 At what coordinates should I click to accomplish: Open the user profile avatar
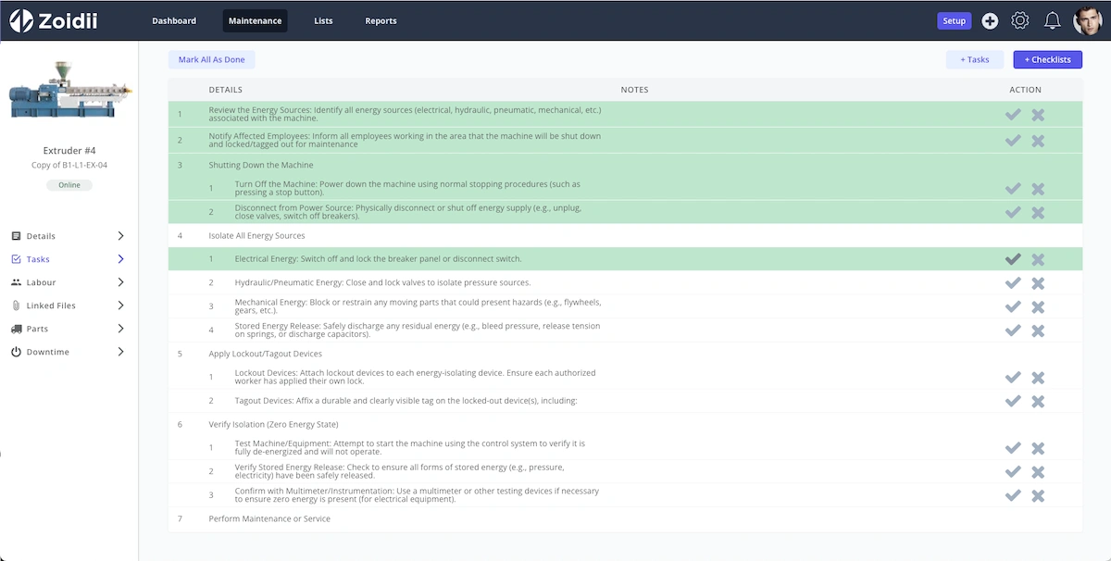[1087, 20]
